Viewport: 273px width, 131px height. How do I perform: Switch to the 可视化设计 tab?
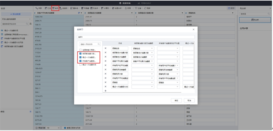click(x=149, y=3)
